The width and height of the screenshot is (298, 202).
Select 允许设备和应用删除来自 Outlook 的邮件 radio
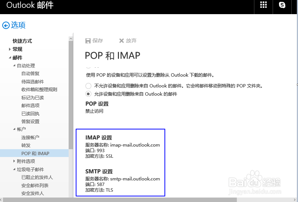pos(88,94)
